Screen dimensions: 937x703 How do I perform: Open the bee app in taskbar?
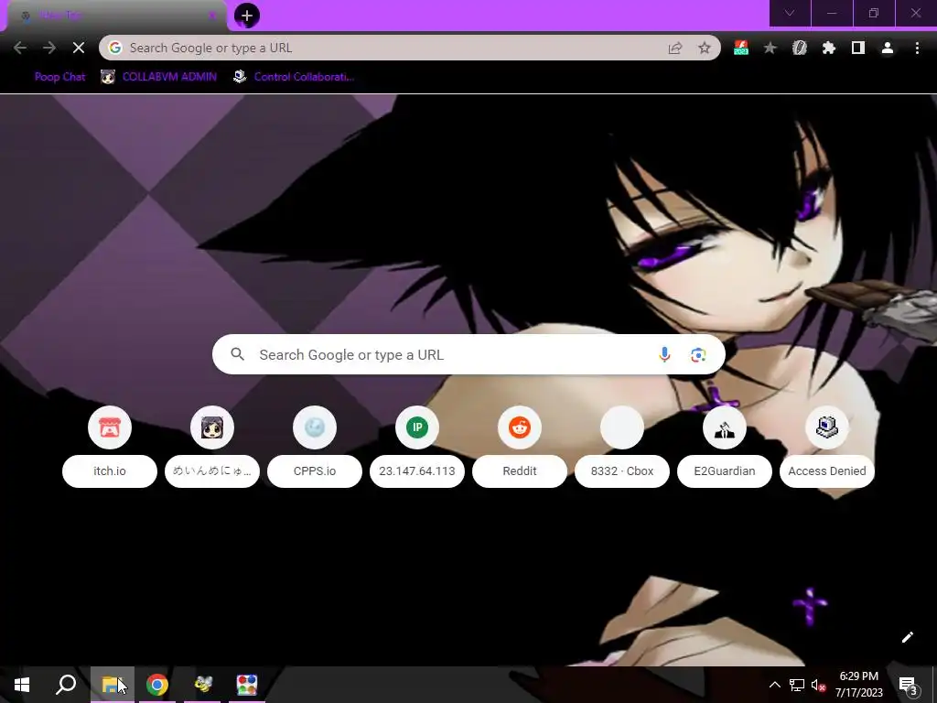(203, 685)
